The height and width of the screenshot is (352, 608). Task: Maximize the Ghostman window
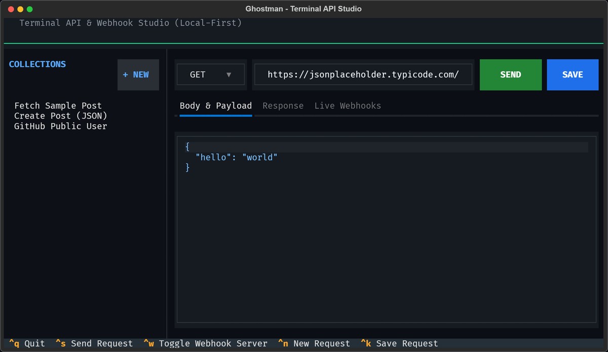29,9
